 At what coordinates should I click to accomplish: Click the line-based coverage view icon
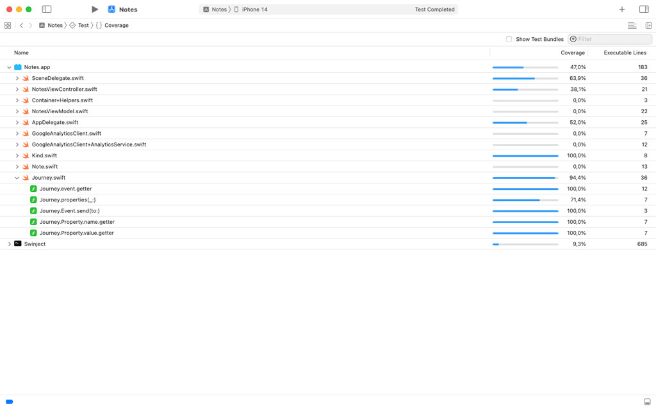[632, 25]
